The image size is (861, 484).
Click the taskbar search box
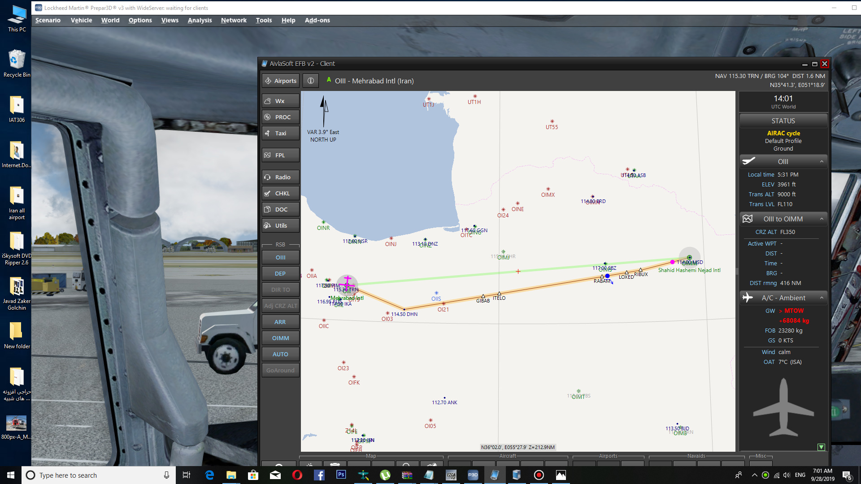pyautogui.click(x=98, y=475)
